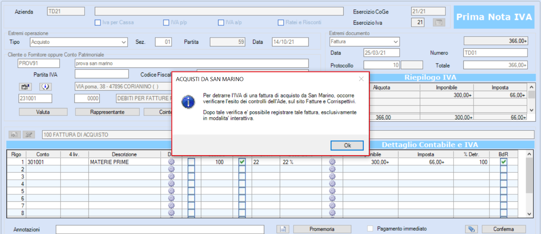Click the Partita IVA input field
541x234 pixels.
102,74
